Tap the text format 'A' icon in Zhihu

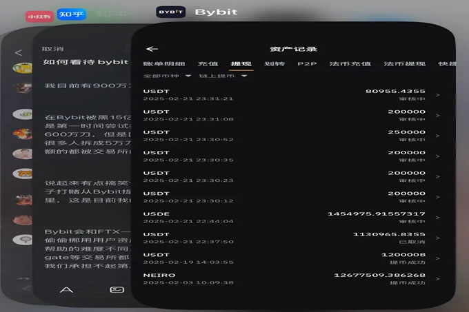66,289
